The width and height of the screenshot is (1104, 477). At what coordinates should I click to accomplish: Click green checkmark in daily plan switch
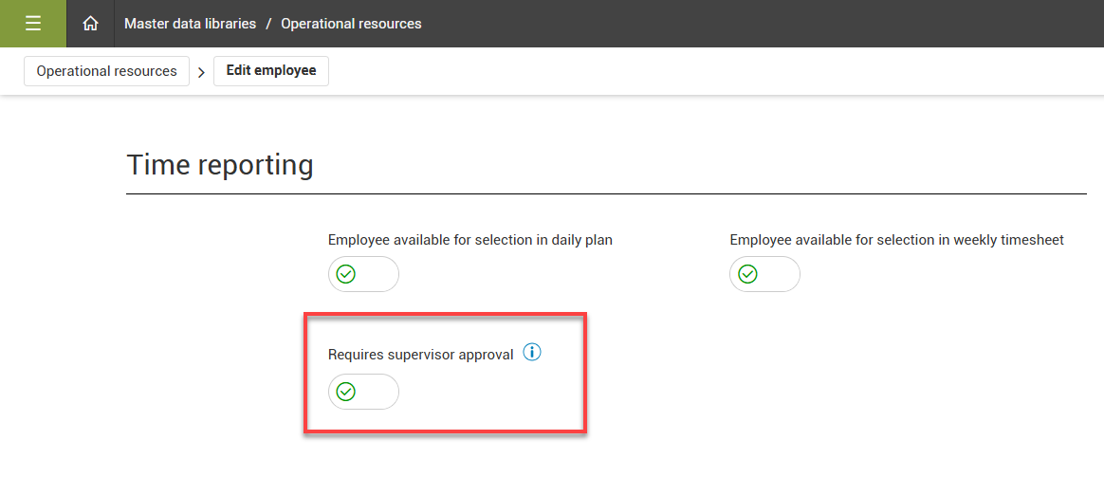coord(346,274)
